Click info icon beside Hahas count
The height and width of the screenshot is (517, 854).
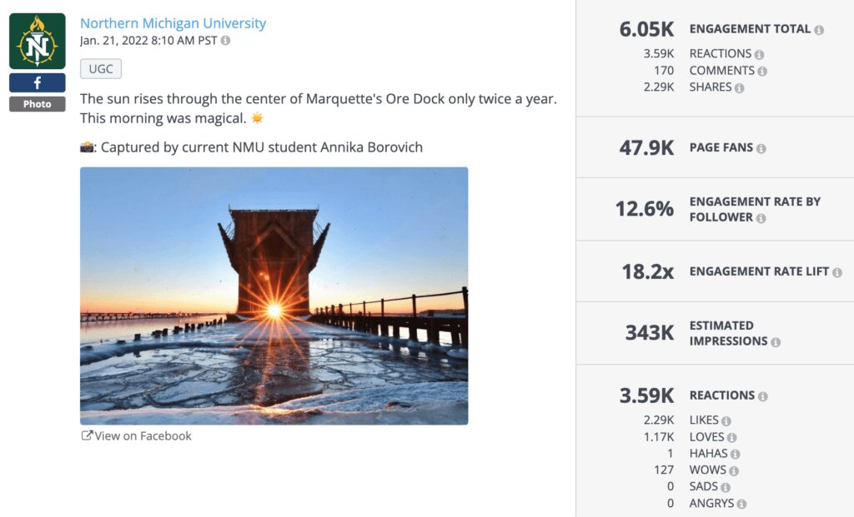point(735,455)
